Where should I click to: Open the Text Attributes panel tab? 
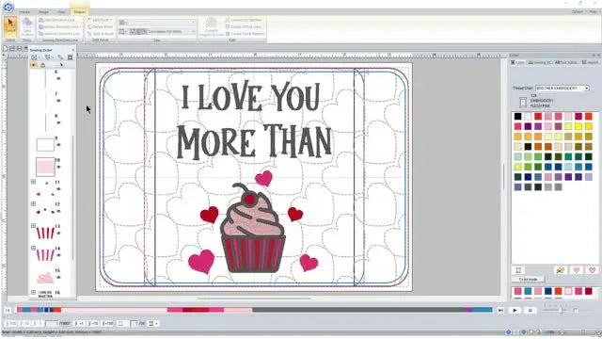[x=566, y=62]
